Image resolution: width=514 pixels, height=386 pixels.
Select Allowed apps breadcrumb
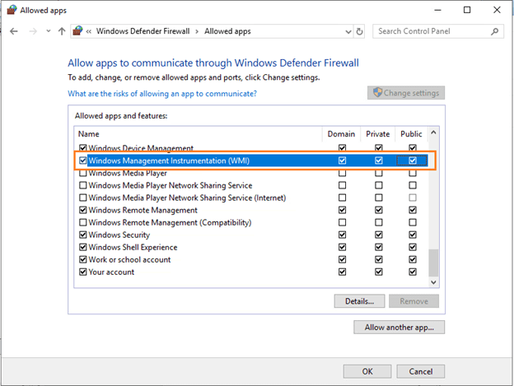click(x=227, y=31)
